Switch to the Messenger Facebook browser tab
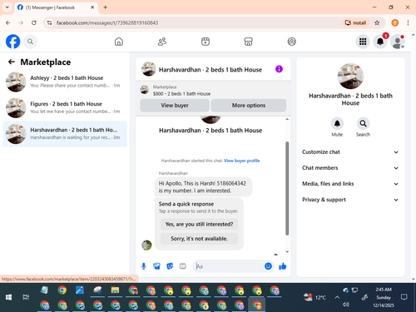The image size is (416, 312). click(56, 7)
